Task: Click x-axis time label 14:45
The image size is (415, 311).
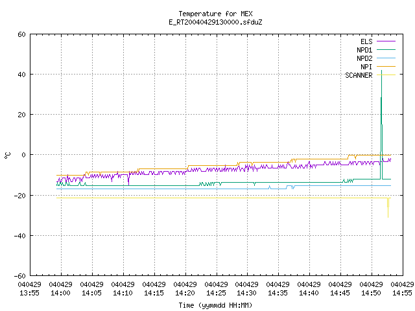Action: pos(340,293)
